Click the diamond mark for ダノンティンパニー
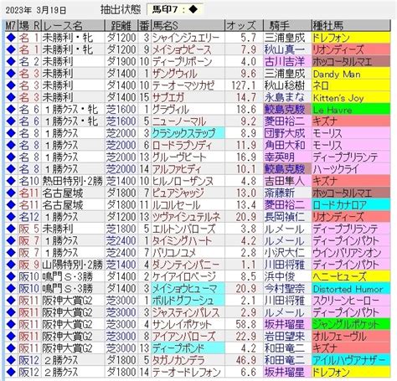 (11, 265)
